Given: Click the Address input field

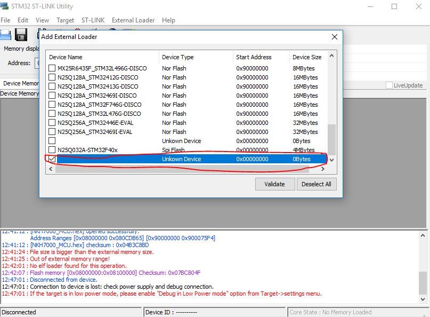Looking at the screenshot, I should [x=37, y=63].
